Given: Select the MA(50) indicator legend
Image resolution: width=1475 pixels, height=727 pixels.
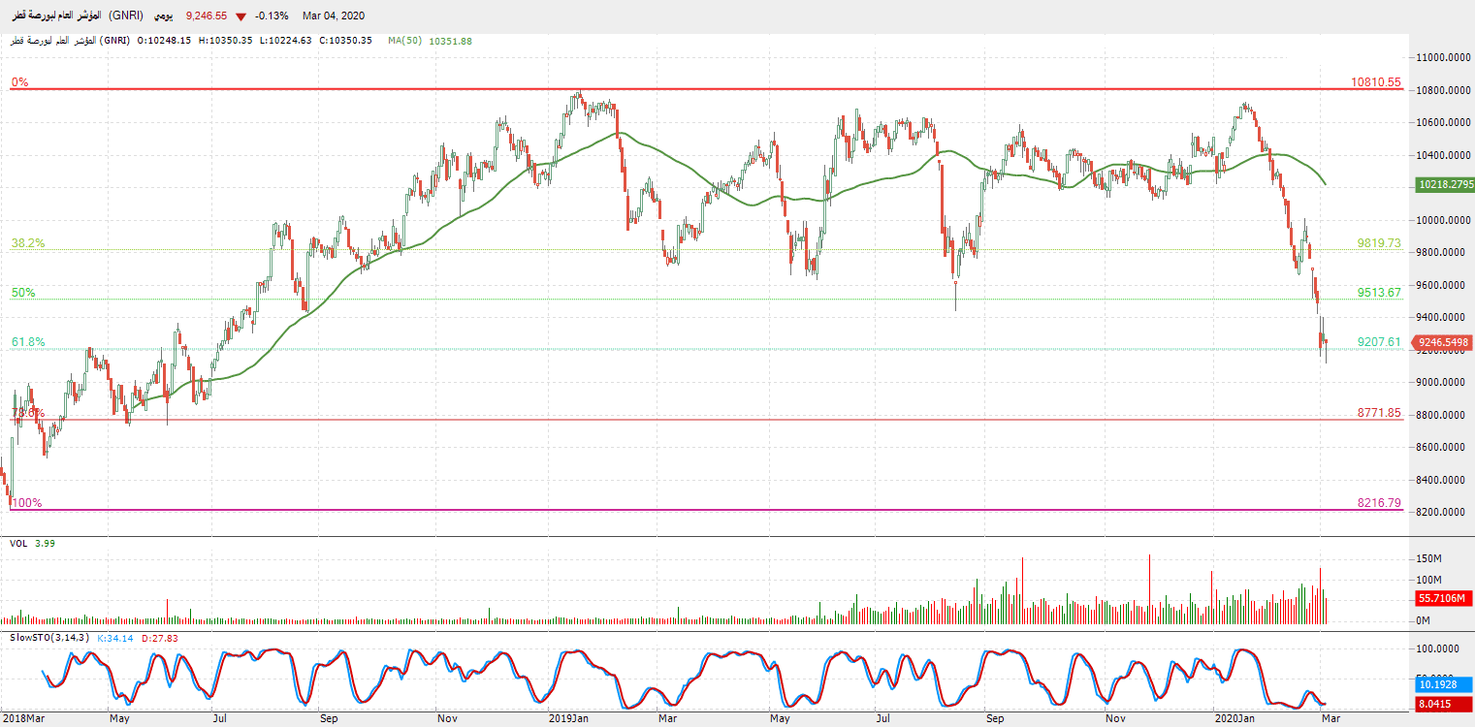Looking at the screenshot, I should [402, 41].
